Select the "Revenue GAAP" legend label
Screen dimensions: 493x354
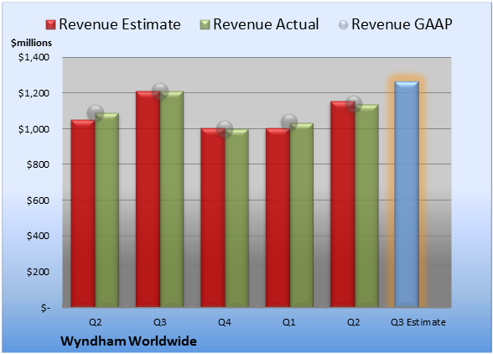click(x=402, y=24)
